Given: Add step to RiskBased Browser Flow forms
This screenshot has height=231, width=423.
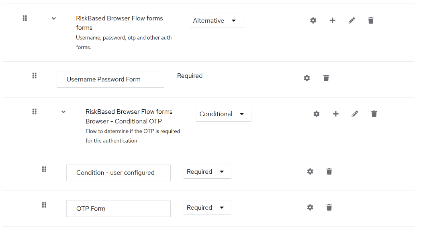Looking at the screenshot, I should coord(332,20).
